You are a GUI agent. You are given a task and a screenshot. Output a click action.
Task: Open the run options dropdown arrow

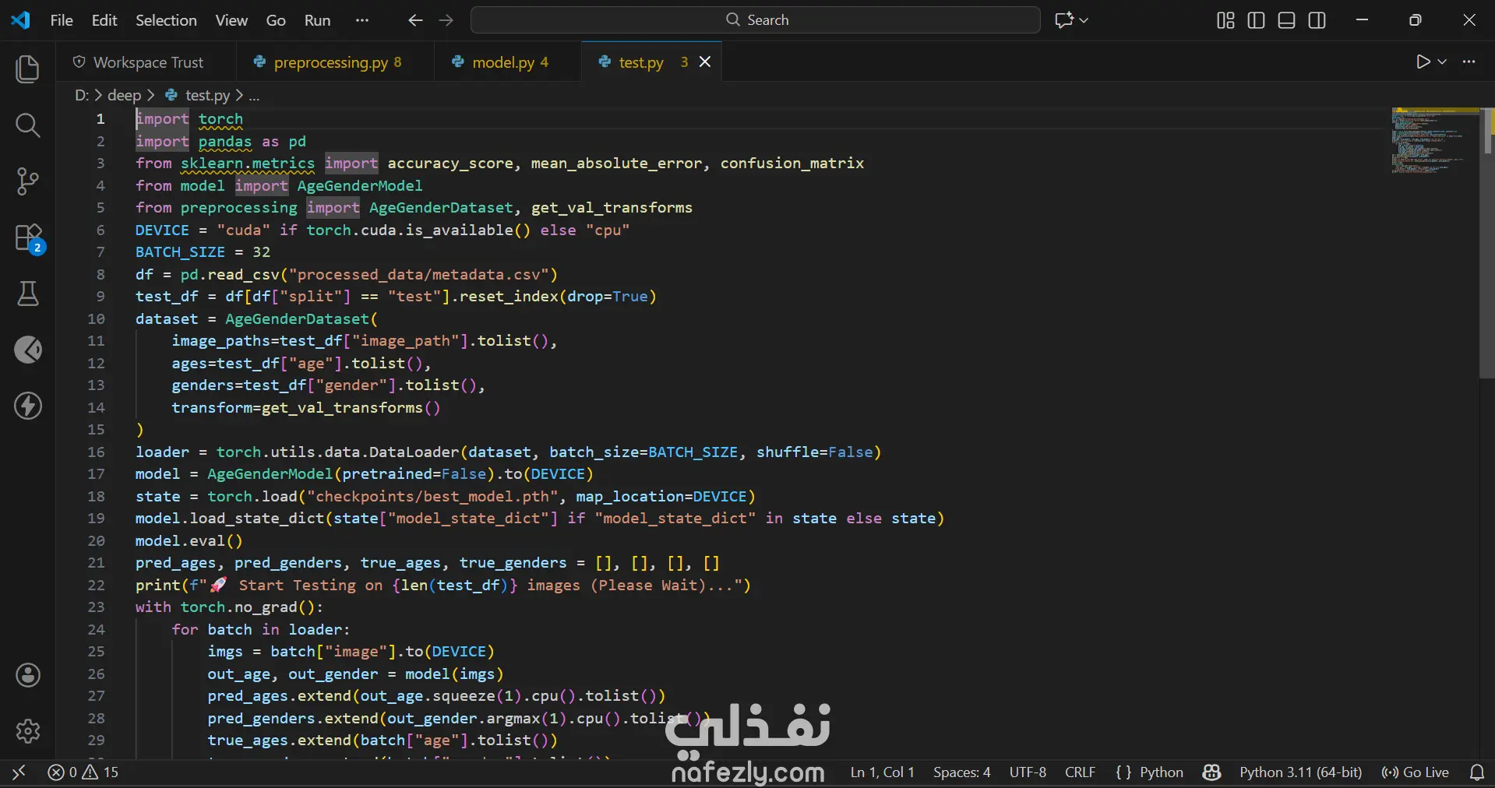[x=1442, y=62]
